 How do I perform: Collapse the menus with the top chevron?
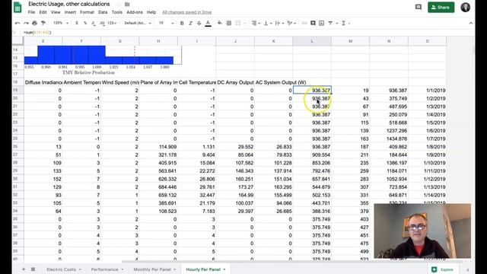tap(471, 23)
